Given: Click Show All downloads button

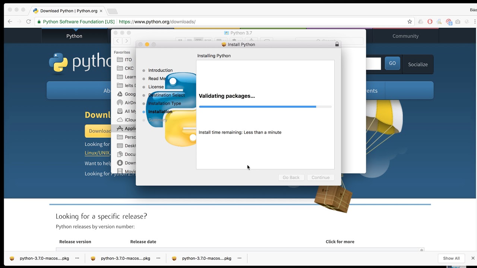Looking at the screenshot, I should (451, 258).
